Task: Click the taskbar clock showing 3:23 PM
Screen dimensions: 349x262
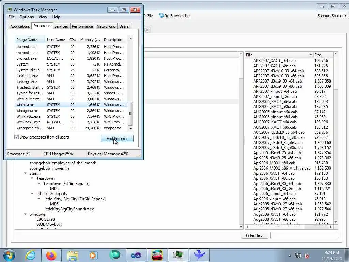Action: (x=332, y=255)
